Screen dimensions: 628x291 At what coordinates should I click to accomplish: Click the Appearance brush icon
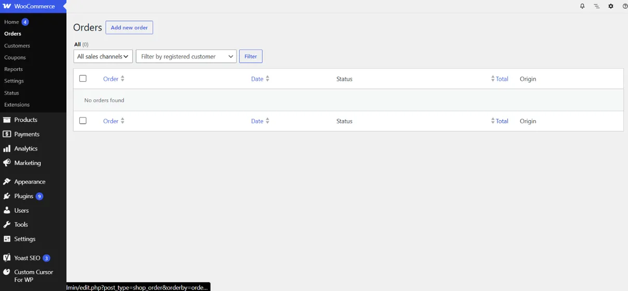point(7,182)
